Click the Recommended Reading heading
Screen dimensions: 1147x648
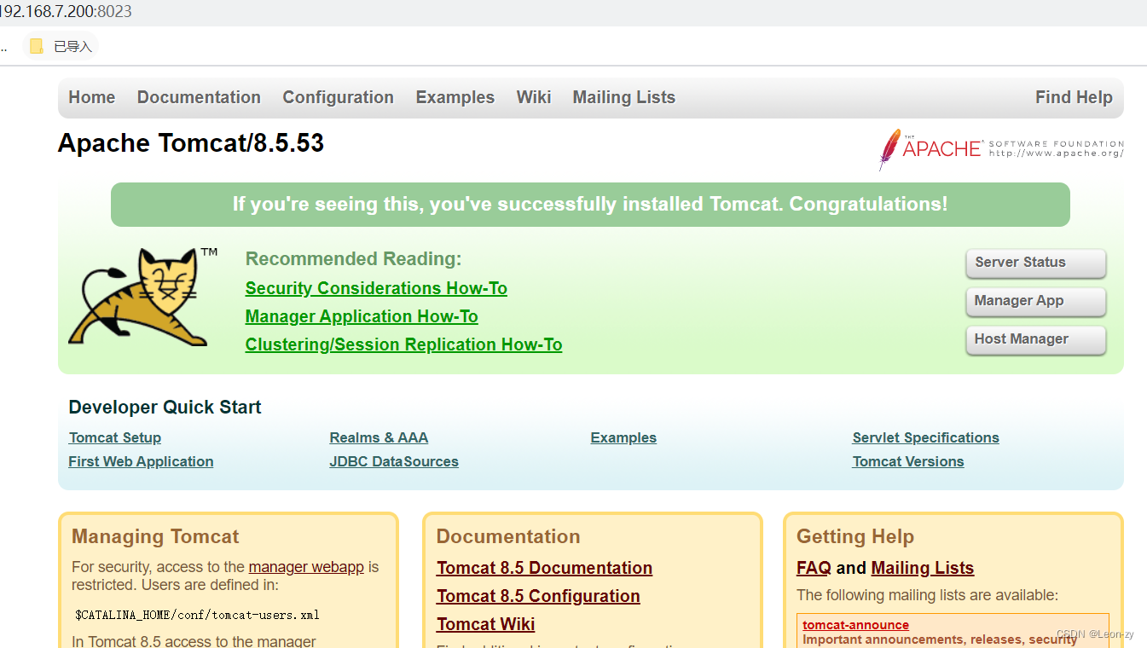pyautogui.click(x=353, y=259)
